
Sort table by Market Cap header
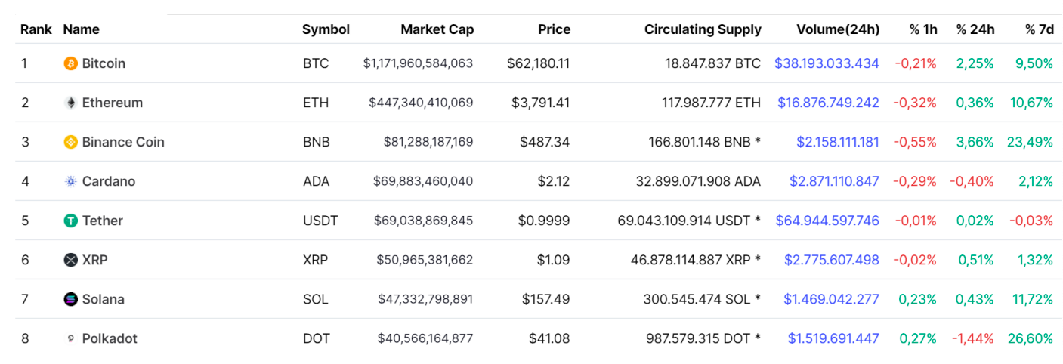click(437, 29)
